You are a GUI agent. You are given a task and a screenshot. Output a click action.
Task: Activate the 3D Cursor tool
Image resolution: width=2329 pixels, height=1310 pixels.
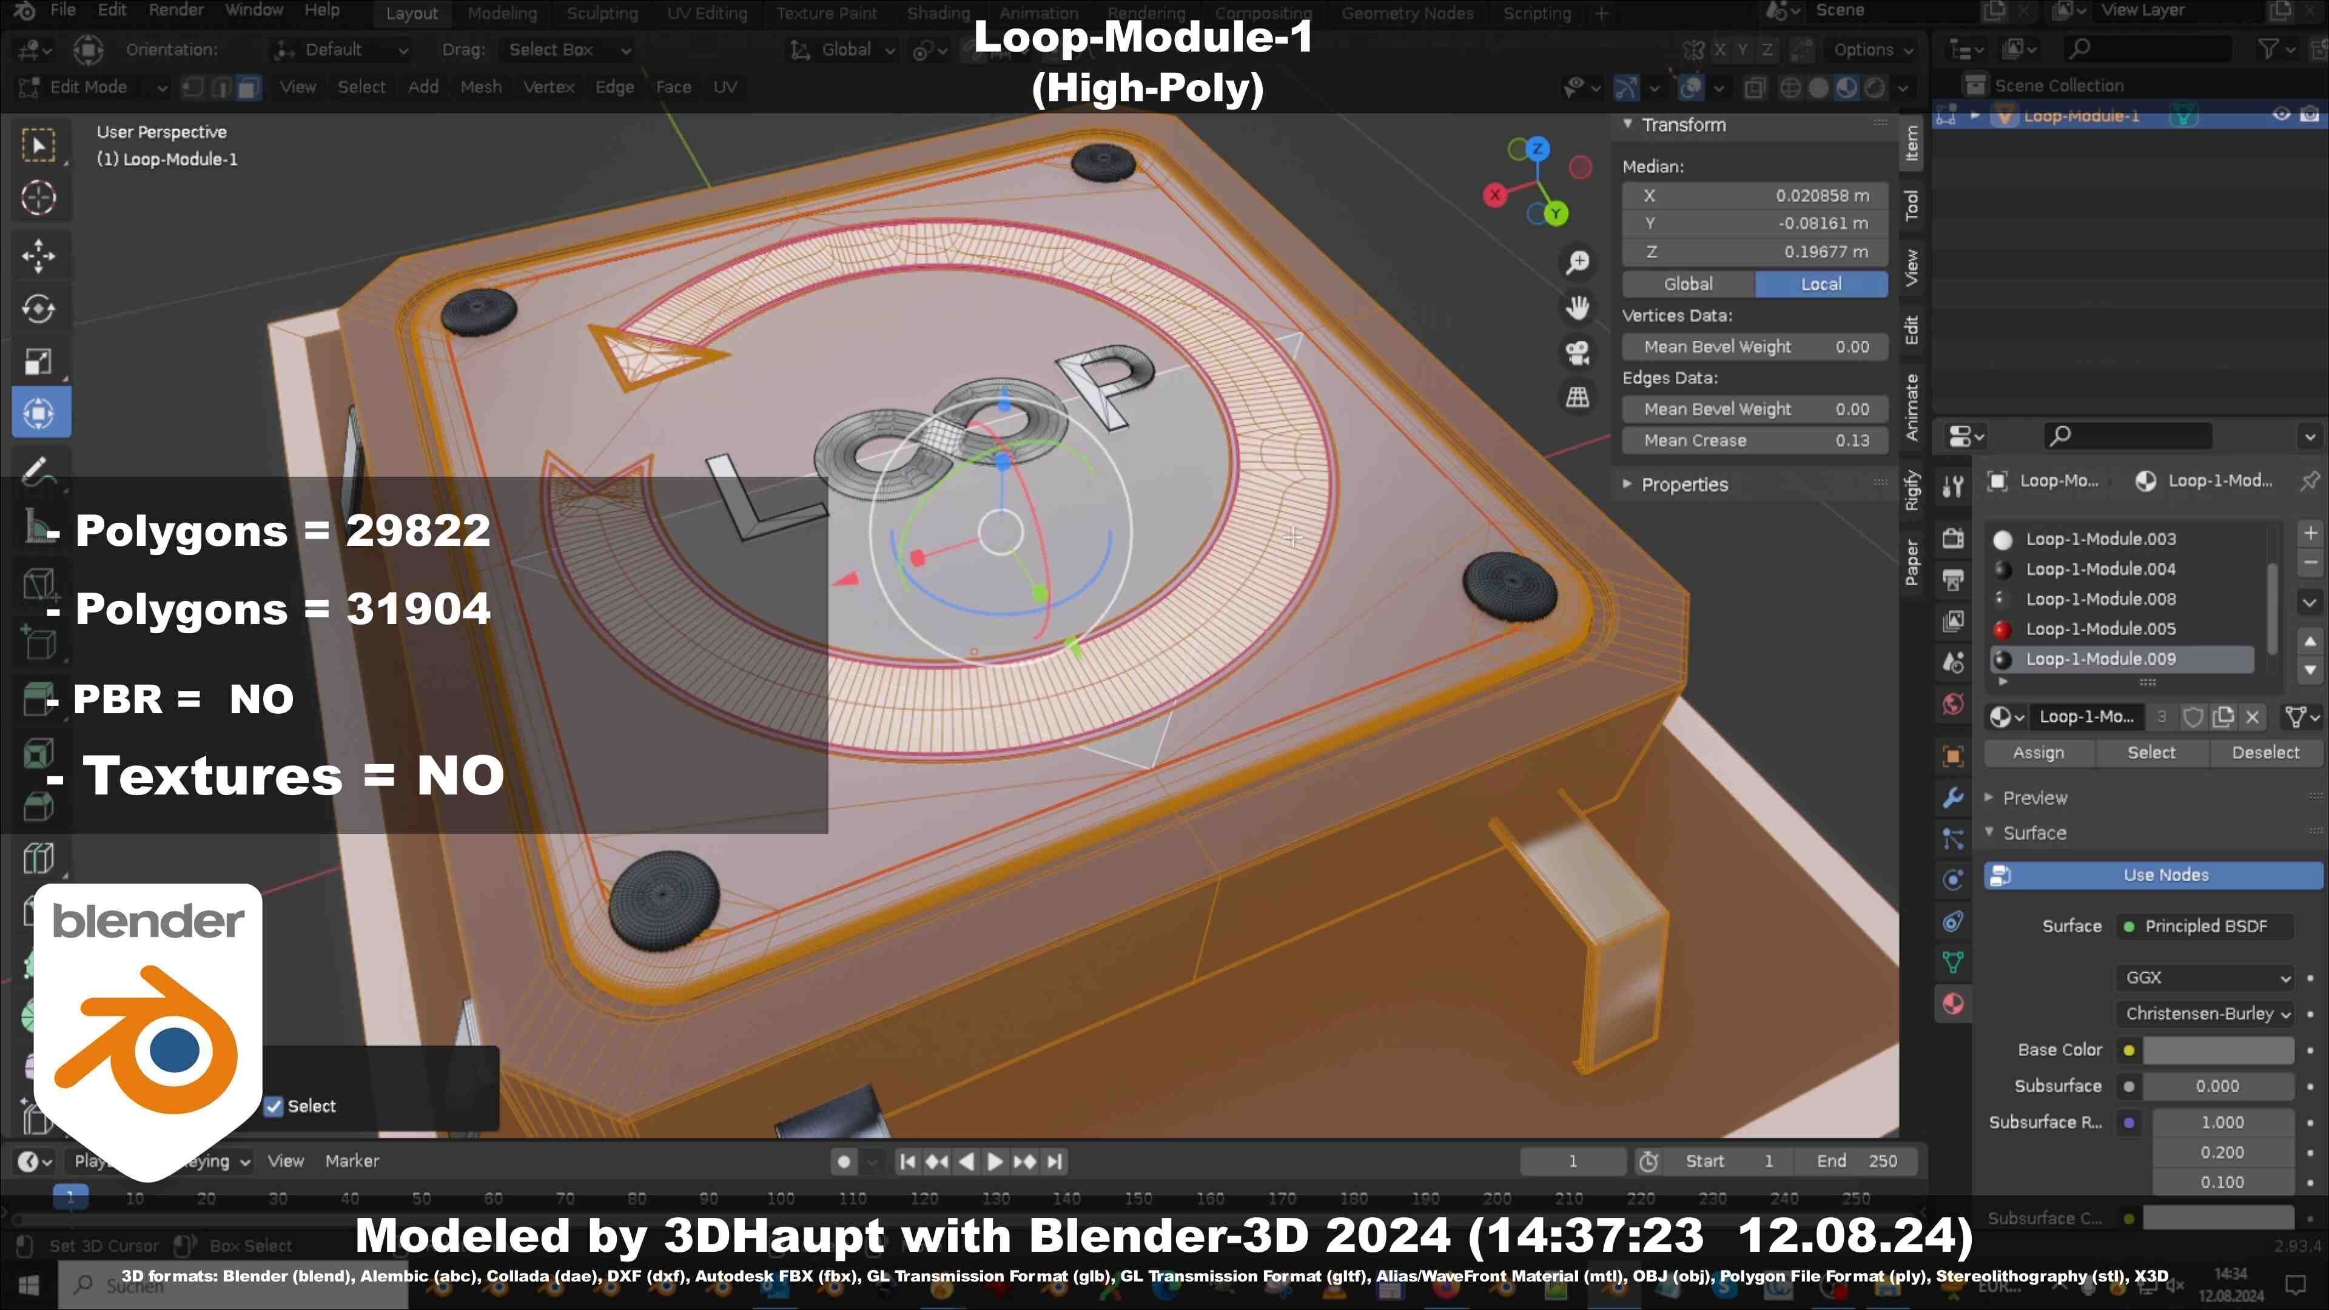pyautogui.click(x=38, y=198)
